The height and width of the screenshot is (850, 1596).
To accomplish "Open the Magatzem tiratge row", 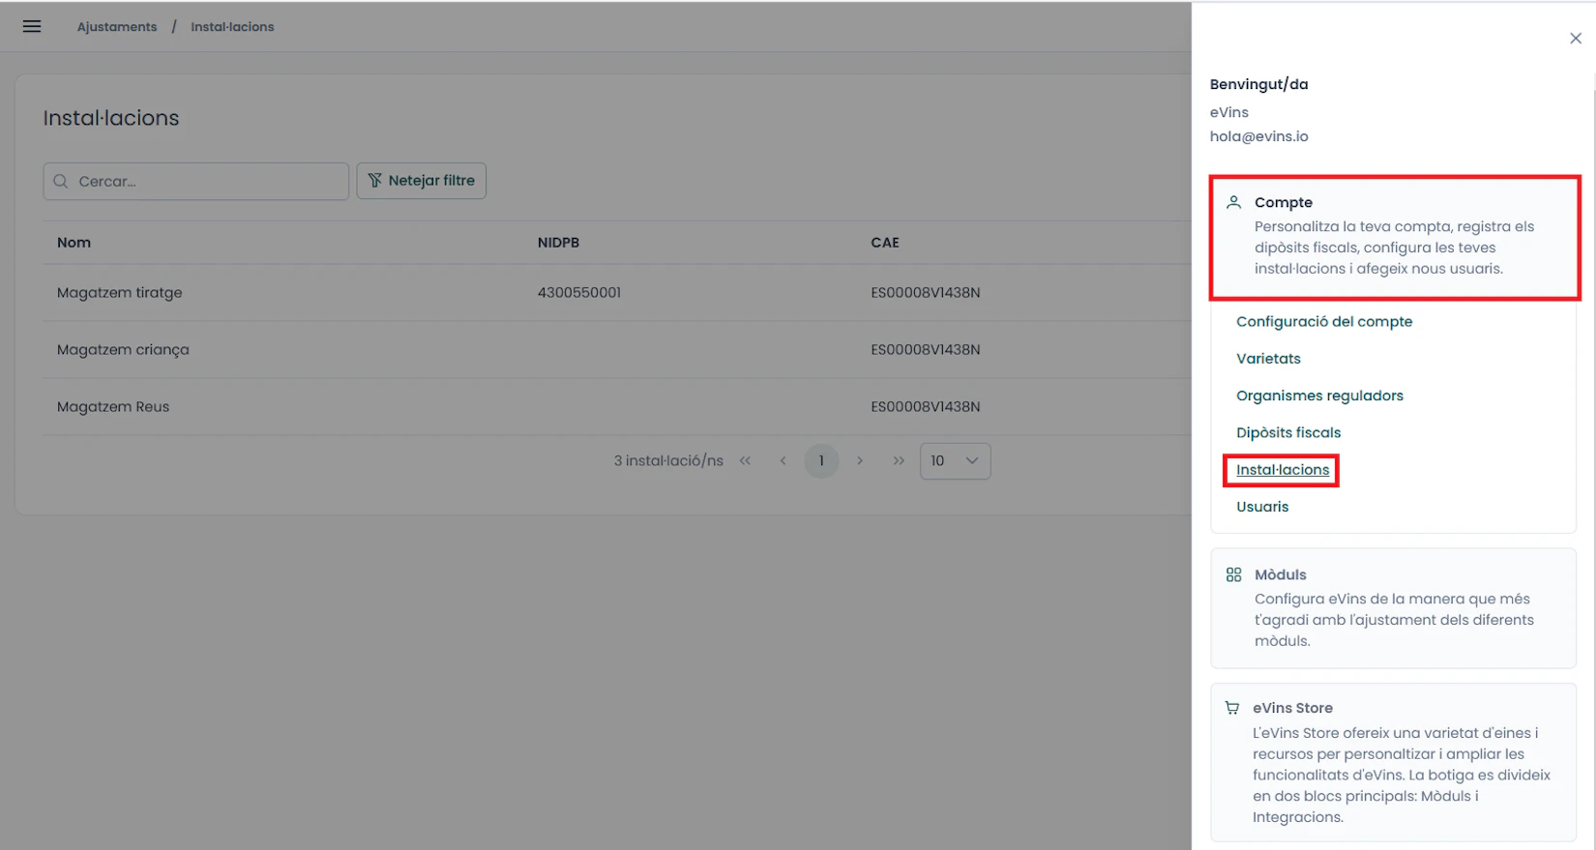I will pyautogui.click(x=120, y=293).
